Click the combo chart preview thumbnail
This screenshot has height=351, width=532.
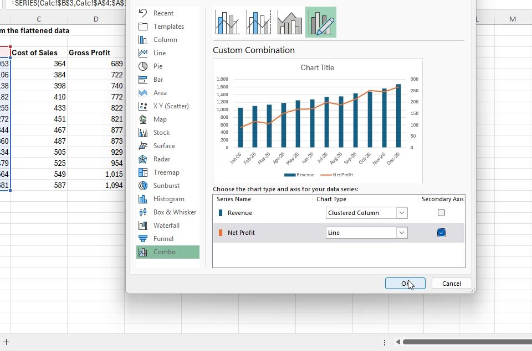(x=318, y=121)
